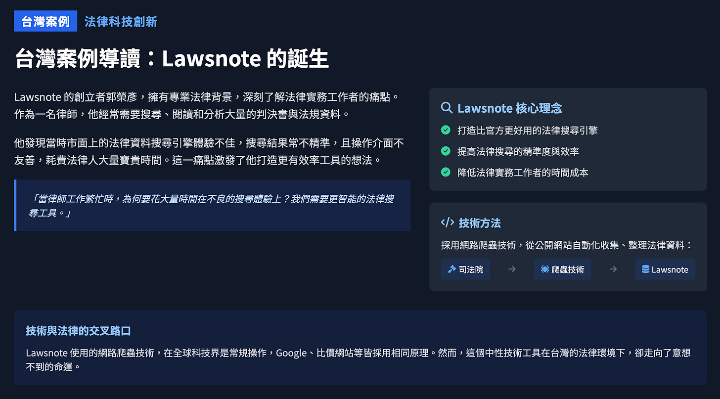Click the arrow between 爬蟲技術 and Lawsnote
Image resolution: width=720 pixels, height=399 pixels.
pyautogui.click(x=613, y=269)
